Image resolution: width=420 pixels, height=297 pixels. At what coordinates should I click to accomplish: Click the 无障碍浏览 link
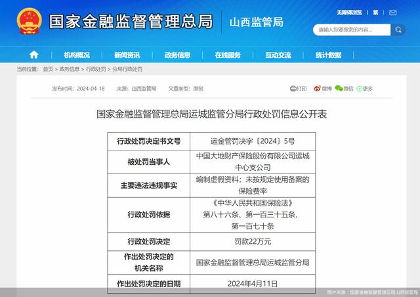349,12
